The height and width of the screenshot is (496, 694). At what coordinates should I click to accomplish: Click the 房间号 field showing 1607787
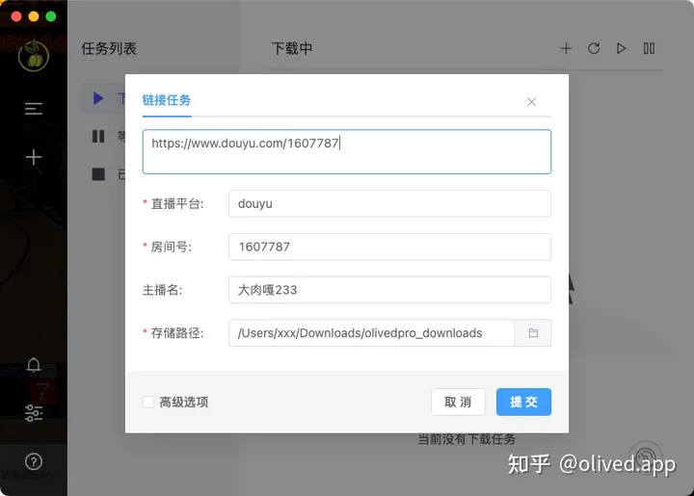pos(390,247)
